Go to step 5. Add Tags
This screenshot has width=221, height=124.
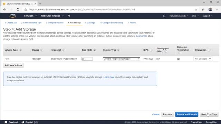[x=90, y=23]
